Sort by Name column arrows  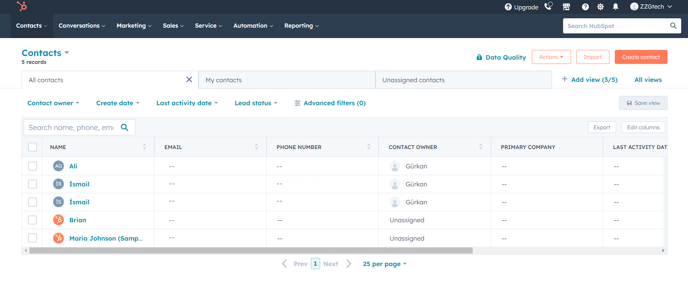(144, 147)
